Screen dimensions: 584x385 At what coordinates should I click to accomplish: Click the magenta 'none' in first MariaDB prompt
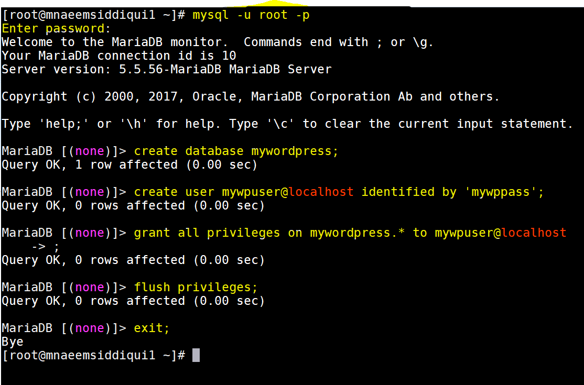pos(90,151)
